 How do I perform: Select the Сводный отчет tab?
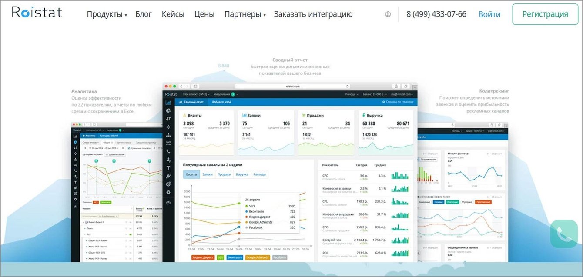(x=191, y=102)
